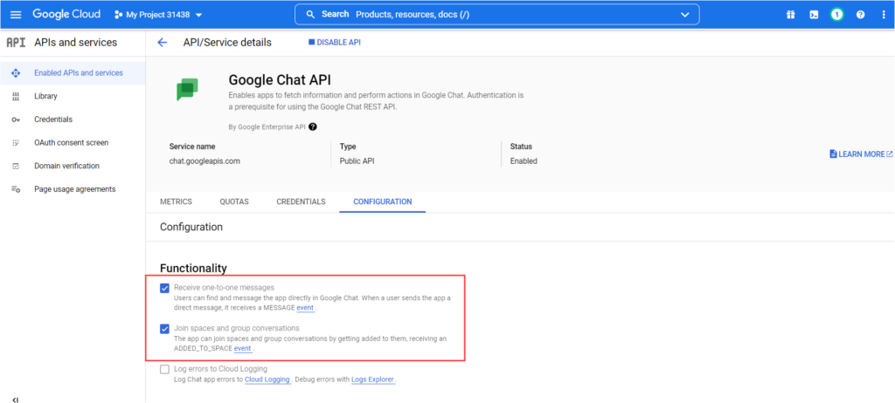Toggle Join spaces and group conversations
The height and width of the screenshot is (403, 895).
pyautogui.click(x=165, y=329)
